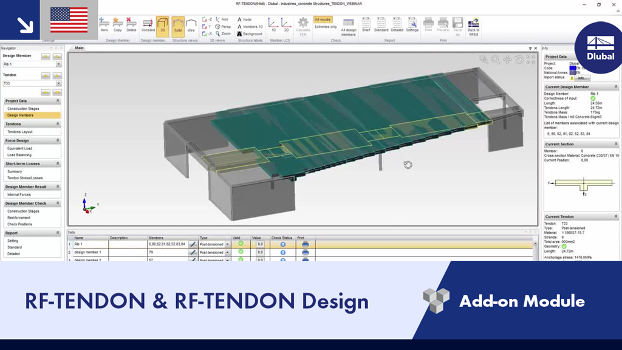Screen dimensions: 622x350
Task: Toggle Members 1D structure labels
Action: [x=250, y=27]
